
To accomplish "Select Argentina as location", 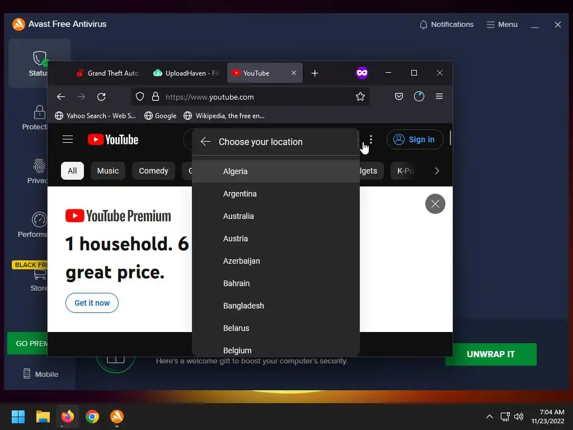I will click(276, 194).
